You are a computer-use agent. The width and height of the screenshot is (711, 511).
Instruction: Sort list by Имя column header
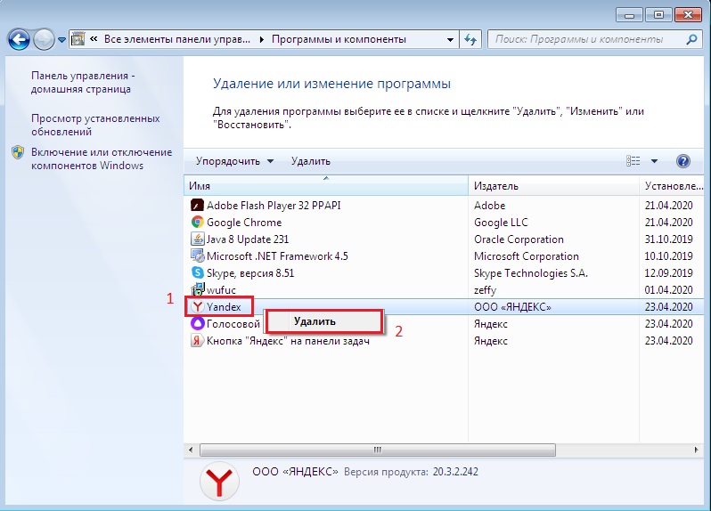pyautogui.click(x=325, y=186)
